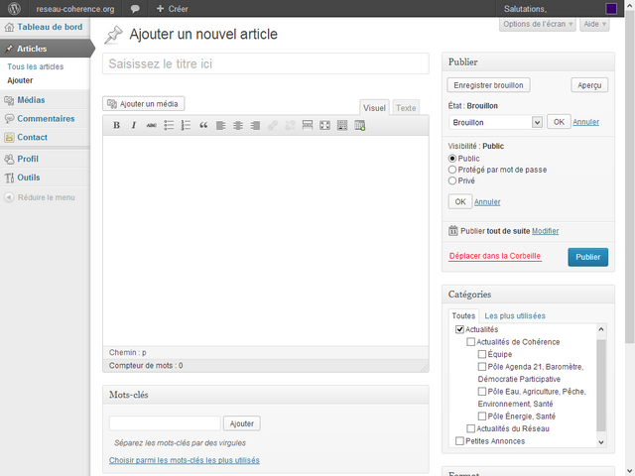Uncheck the 'Actualités' category
The height and width of the screenshot is (476, 635).
pyautogui.click(x=459, y=329)
